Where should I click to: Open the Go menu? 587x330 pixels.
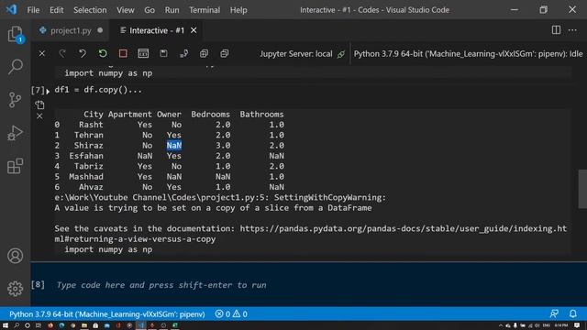pos(150,10)
